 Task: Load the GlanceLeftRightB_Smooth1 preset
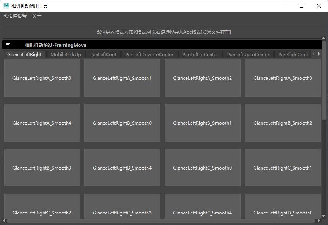point(202,123)
